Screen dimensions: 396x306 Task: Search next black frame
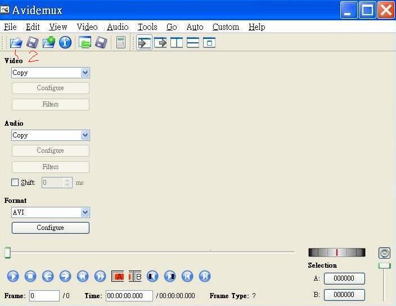pos(170,276)
